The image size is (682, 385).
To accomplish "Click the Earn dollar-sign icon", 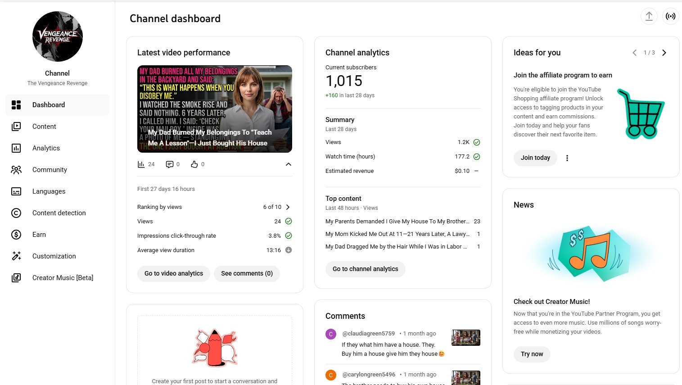I will [x=16, y=235].
